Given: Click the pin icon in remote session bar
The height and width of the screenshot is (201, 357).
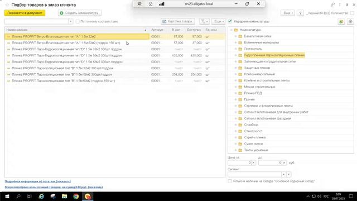Looking at the screenshot, I should pyautogui.click(x=139, y=4).
